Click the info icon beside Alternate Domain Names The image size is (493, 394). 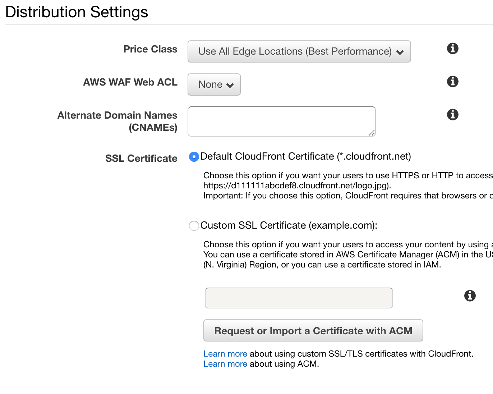pos(452,115)
